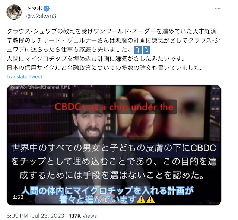Open the three-dot more options menu
Screen dimensions: 238x220
[218, 9]
